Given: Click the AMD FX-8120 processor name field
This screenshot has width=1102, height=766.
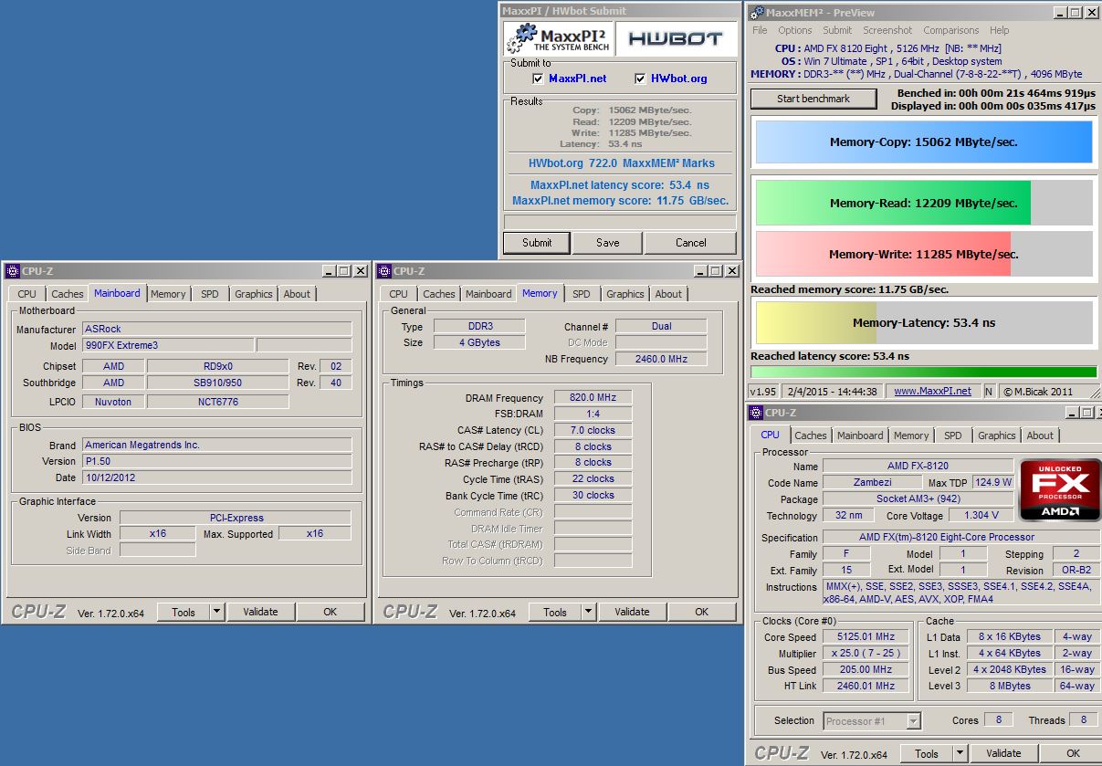Looking at the screenshot, I should coord(918,466).
